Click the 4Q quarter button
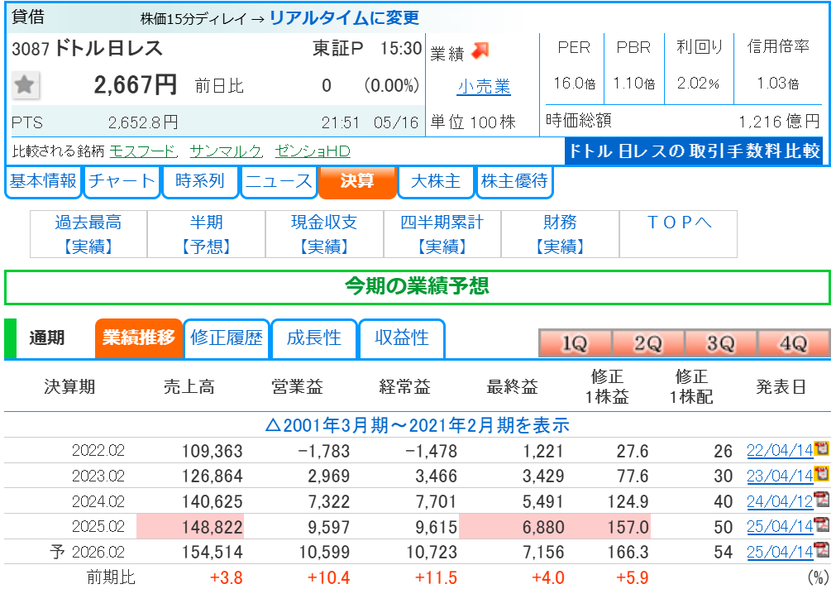 [x=794, y=343]
